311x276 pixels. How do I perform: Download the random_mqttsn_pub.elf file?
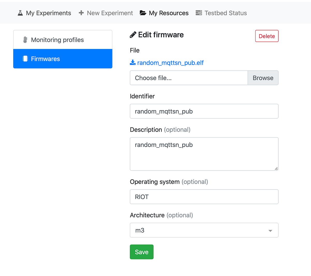click(170, 62)
